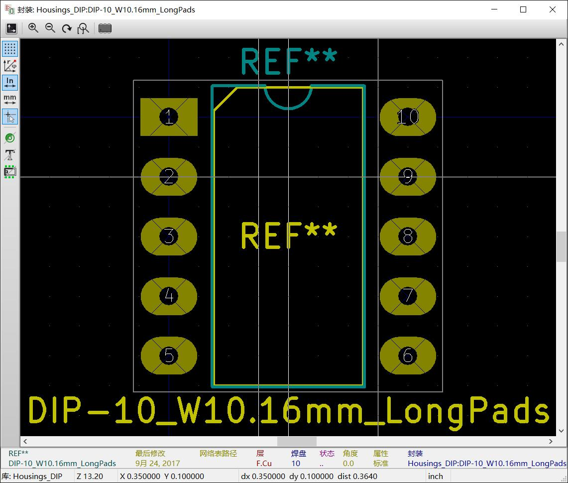Click the scroll left arrow

25,441
